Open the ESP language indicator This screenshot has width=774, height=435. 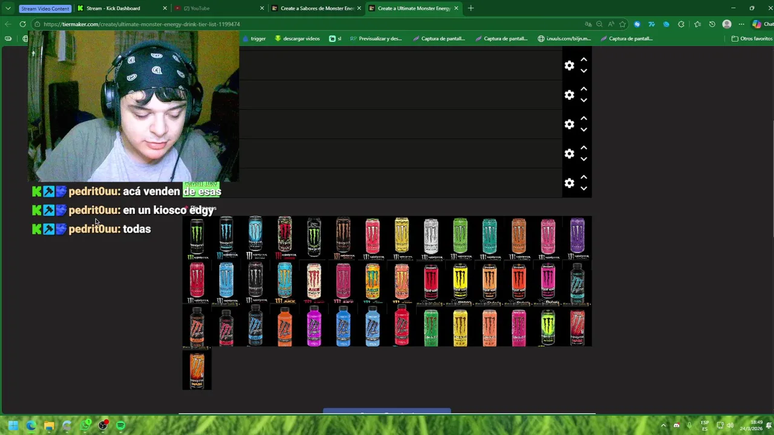704,425
